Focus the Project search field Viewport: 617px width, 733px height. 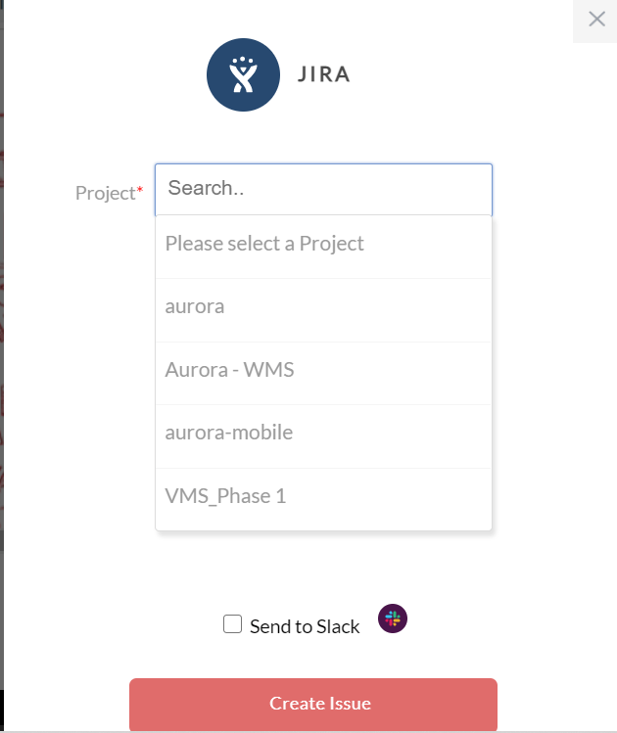pyautogui.click(x=324, y=189)
